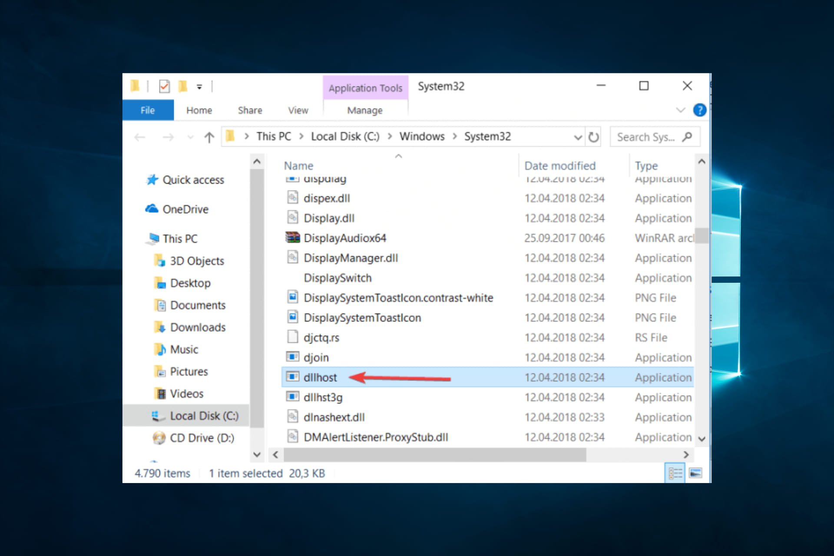This screenshot has height=556, width=834.
Task: Go forward with the right arrow
Action: pyautogui.click(x=168, y=137)
